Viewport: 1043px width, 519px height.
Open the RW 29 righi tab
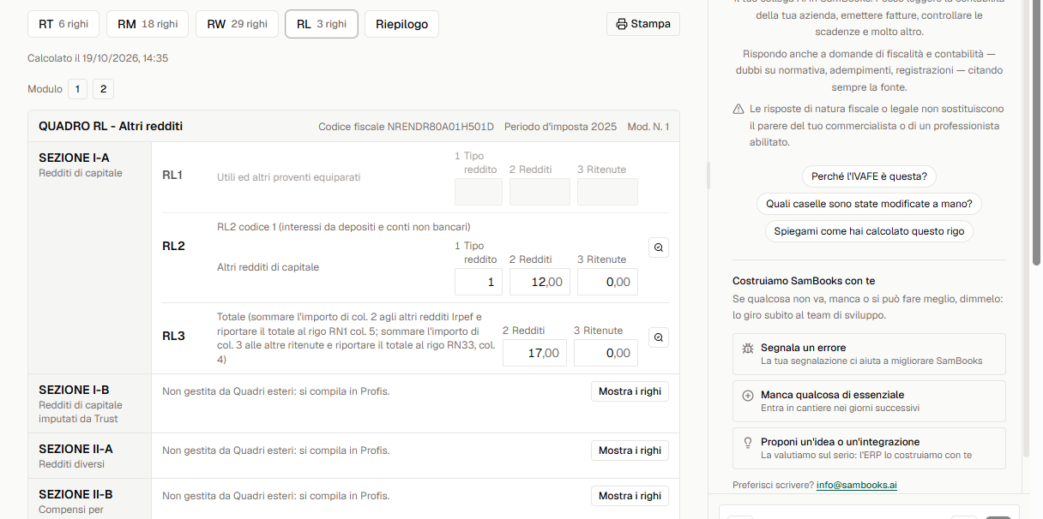pos(237,24)
